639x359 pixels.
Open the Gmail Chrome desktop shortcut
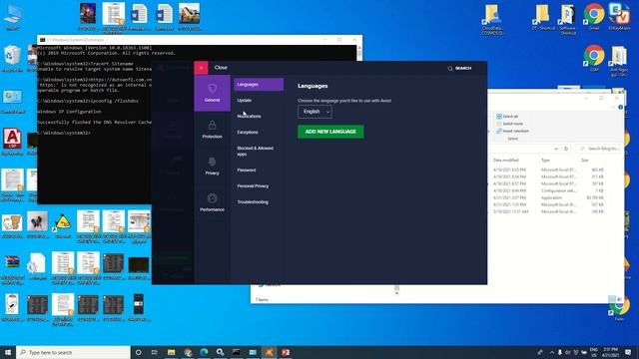point(594,16)
